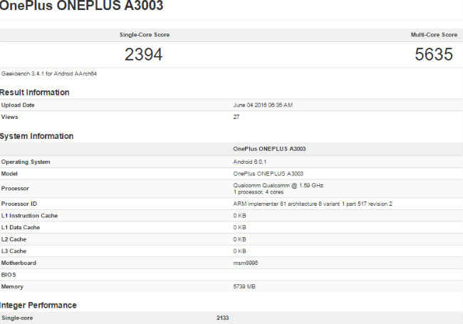
Task: Select the Result Information heading
Action: point(35,93)
